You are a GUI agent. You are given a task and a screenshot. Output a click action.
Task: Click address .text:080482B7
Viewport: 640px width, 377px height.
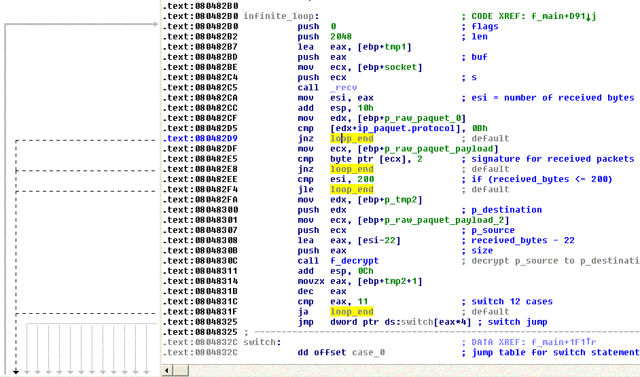coord(200,47)
